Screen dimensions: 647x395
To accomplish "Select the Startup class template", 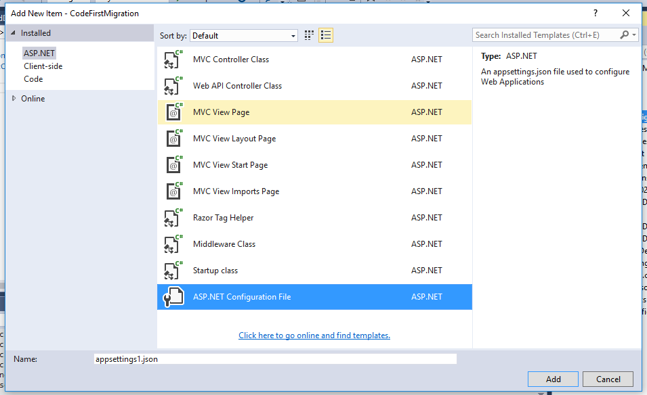I will point(314,271).
